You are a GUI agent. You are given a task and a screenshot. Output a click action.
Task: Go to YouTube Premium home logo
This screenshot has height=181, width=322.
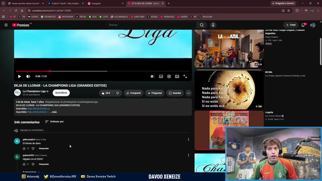point(21,25)
